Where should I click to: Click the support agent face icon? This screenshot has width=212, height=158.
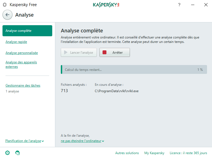tap(17, 153)
